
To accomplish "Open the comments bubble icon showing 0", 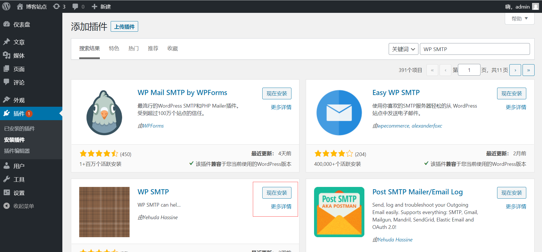I will pos(75,7).
